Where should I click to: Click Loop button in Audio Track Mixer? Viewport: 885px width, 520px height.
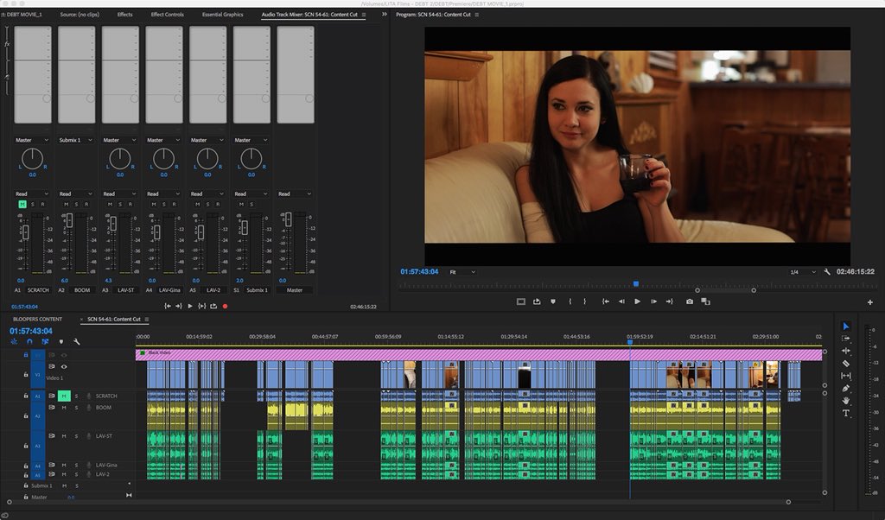[213, 307]
